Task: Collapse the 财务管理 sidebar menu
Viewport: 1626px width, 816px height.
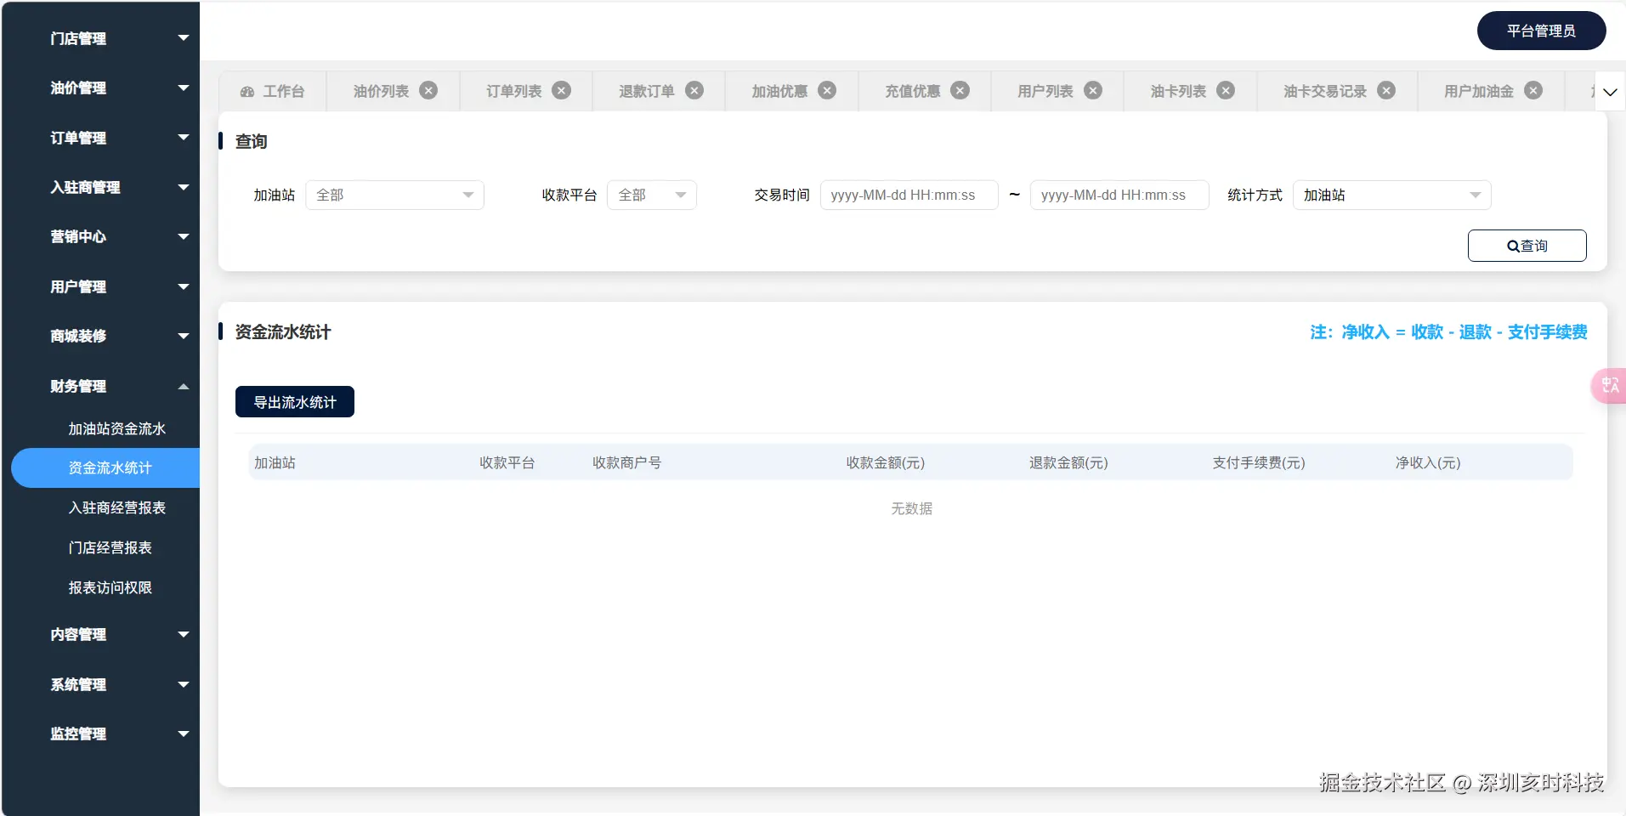Action: click(100, 386)
